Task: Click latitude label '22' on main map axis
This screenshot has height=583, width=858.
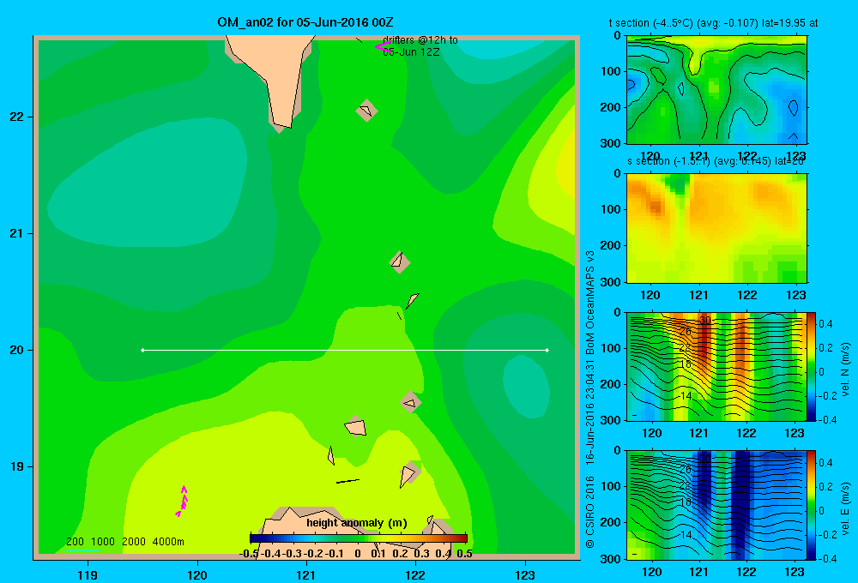Action: [16, 117]
